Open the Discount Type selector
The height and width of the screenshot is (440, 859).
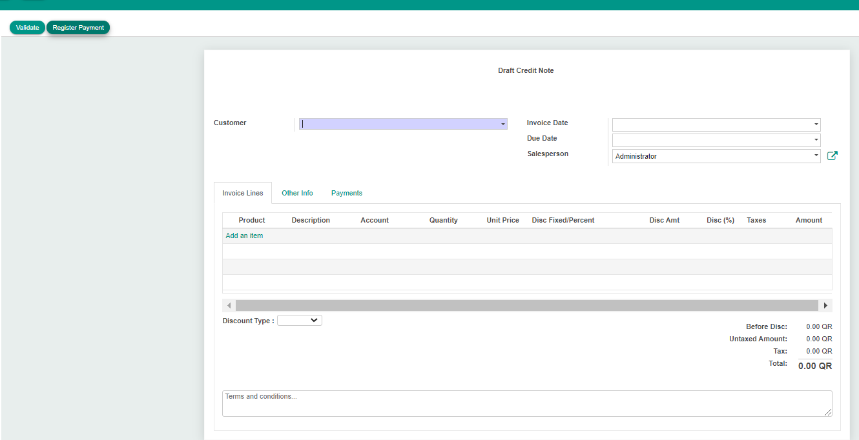point(300,320)
